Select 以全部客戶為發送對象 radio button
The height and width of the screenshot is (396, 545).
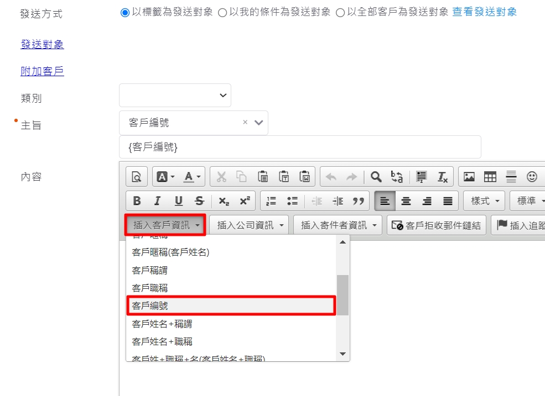(x=340, y=13)
